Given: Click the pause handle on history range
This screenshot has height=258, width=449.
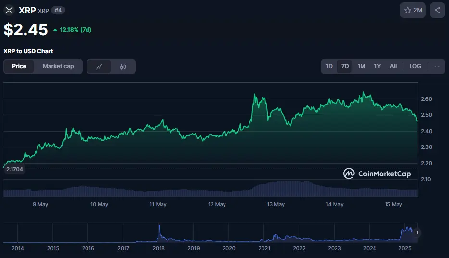Looking at the screenshot, I should pyautogui.click(x=417, y=233).
